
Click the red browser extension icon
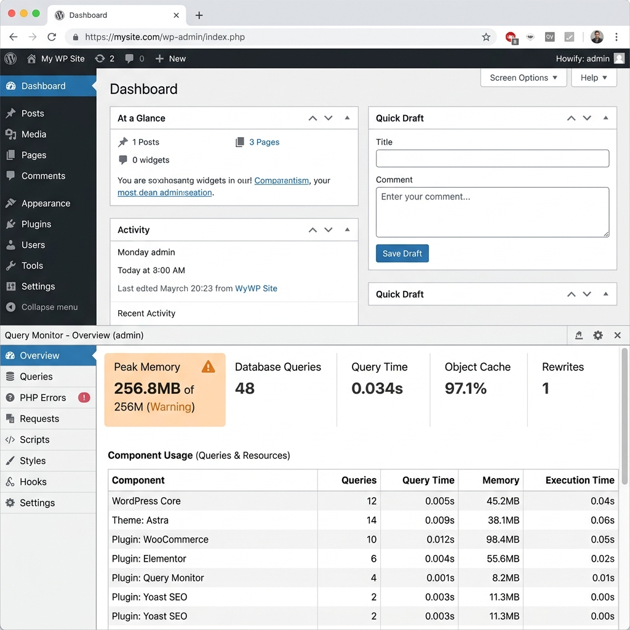pyautogui.click(x=511, y=38)
